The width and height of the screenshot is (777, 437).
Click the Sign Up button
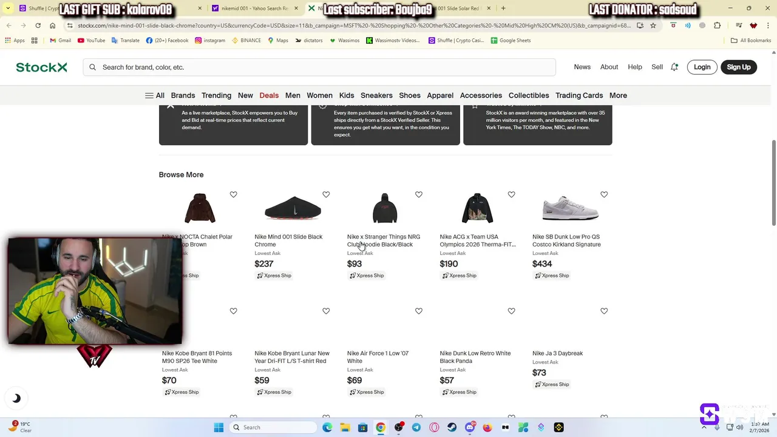[739, 67]
